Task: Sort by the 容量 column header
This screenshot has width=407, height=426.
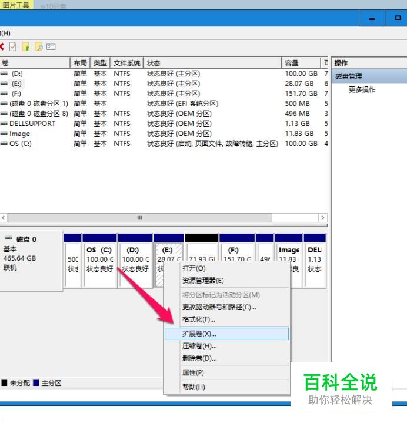Action: [301, 63]
